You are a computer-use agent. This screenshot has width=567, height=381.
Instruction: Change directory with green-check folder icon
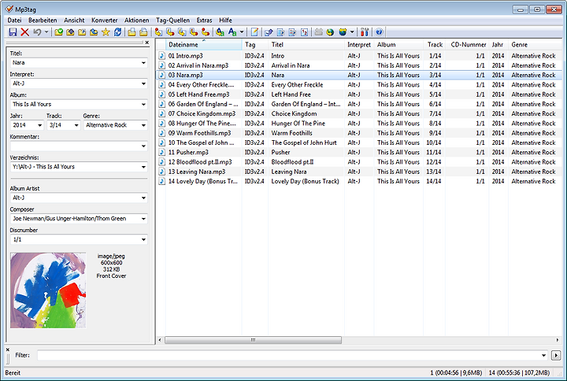(x=58, y=32)
